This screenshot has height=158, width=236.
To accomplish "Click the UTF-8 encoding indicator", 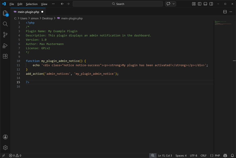I will [x=194, y=155].
